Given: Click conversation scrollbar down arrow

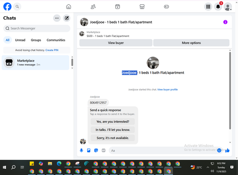Looking at the screenshot, I should point(230,142).
